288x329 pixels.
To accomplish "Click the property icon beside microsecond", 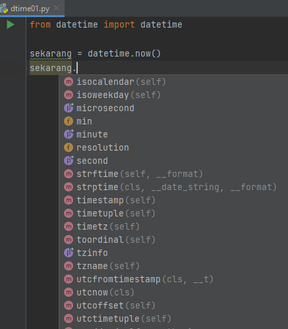I will tap(69, 108).
